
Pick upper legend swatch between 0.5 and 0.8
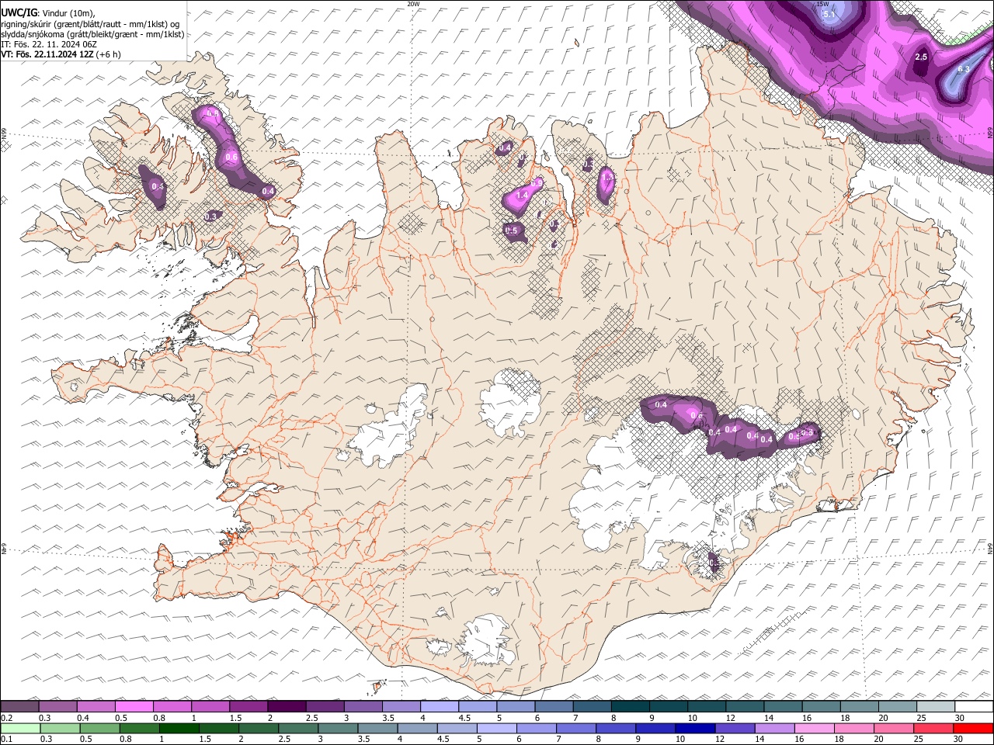tap(134, 707)
